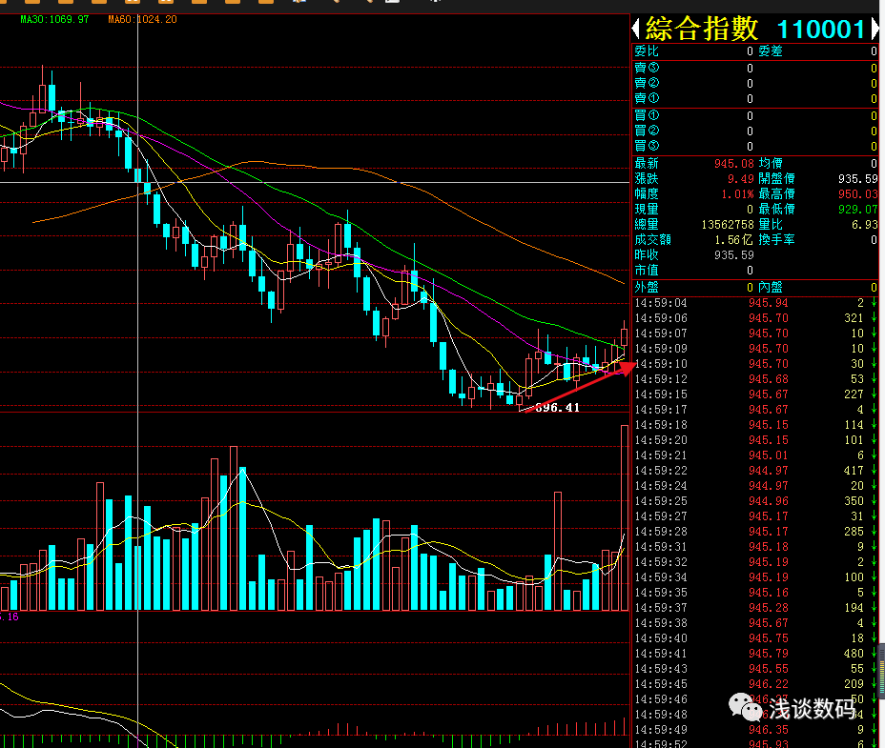Click the 896.41 low price marker

[557, 407]
